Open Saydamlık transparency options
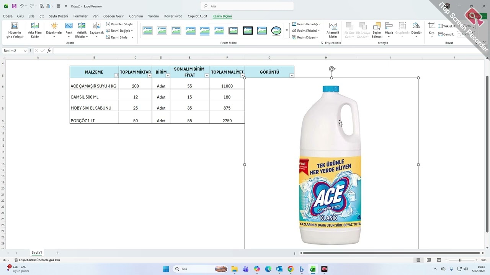The height and width of the screenshot is (275, 490). click(96, 31)
